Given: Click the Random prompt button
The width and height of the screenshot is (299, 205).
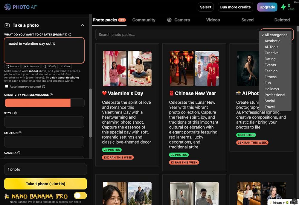Looking at the screenshot, I should point(12,66).
